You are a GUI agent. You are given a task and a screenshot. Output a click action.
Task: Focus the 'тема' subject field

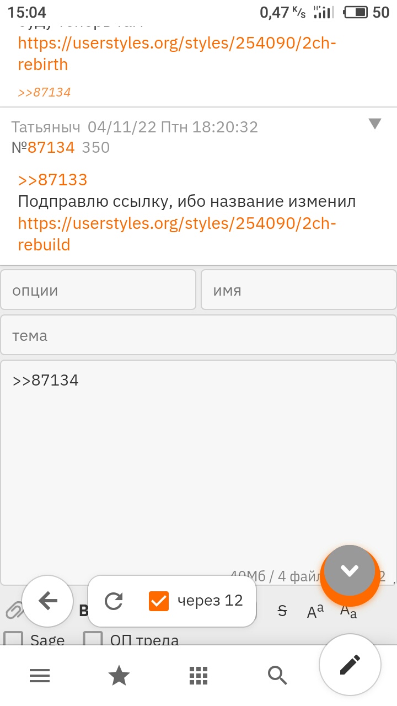198,335
